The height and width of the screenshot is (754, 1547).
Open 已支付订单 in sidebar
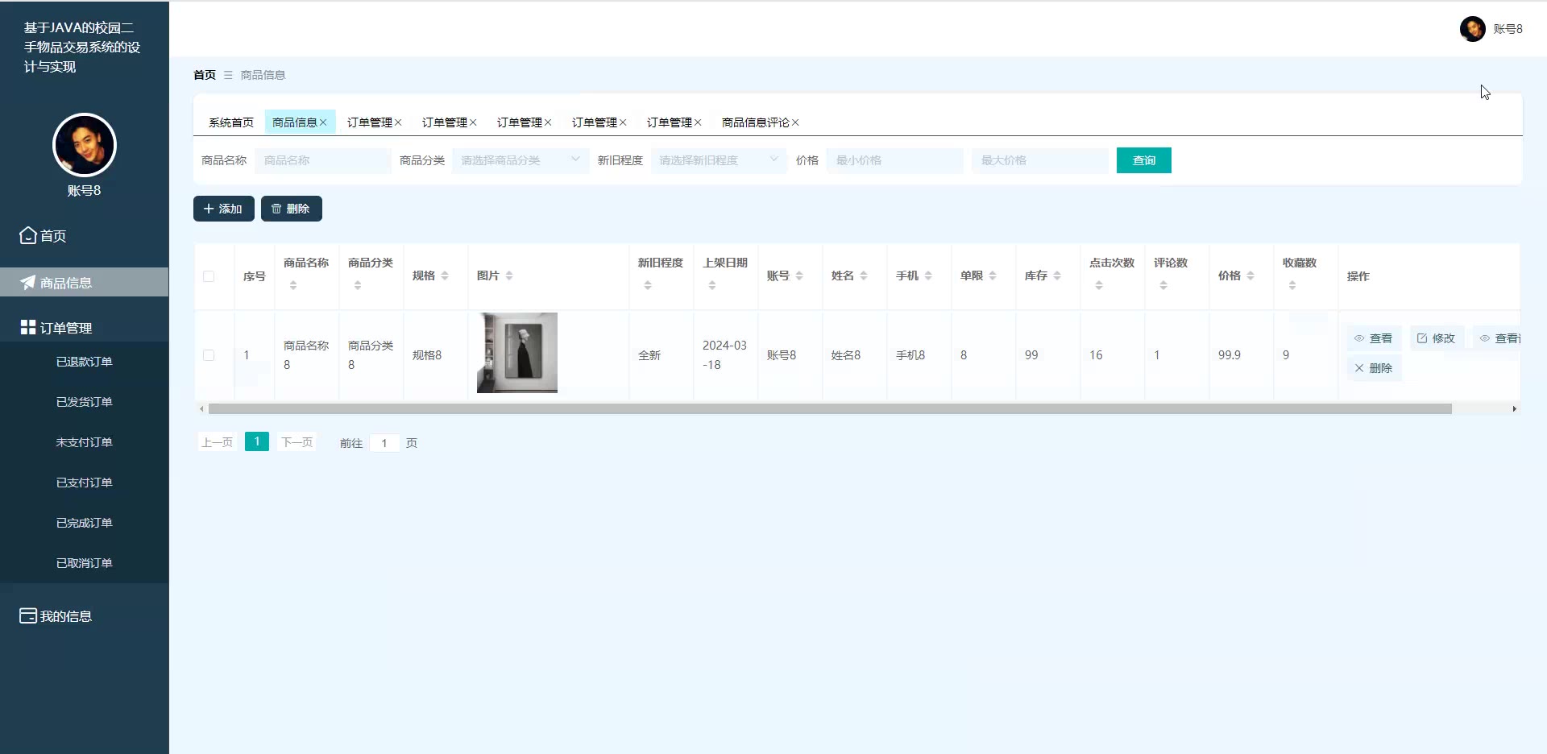pos(85,483)
